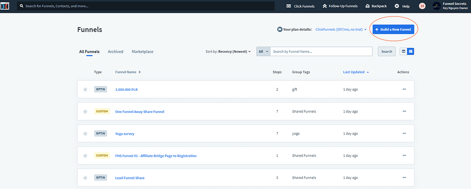
Task: Star the Lead Funnel Share funnel
Action: click(x=85, y=178)
